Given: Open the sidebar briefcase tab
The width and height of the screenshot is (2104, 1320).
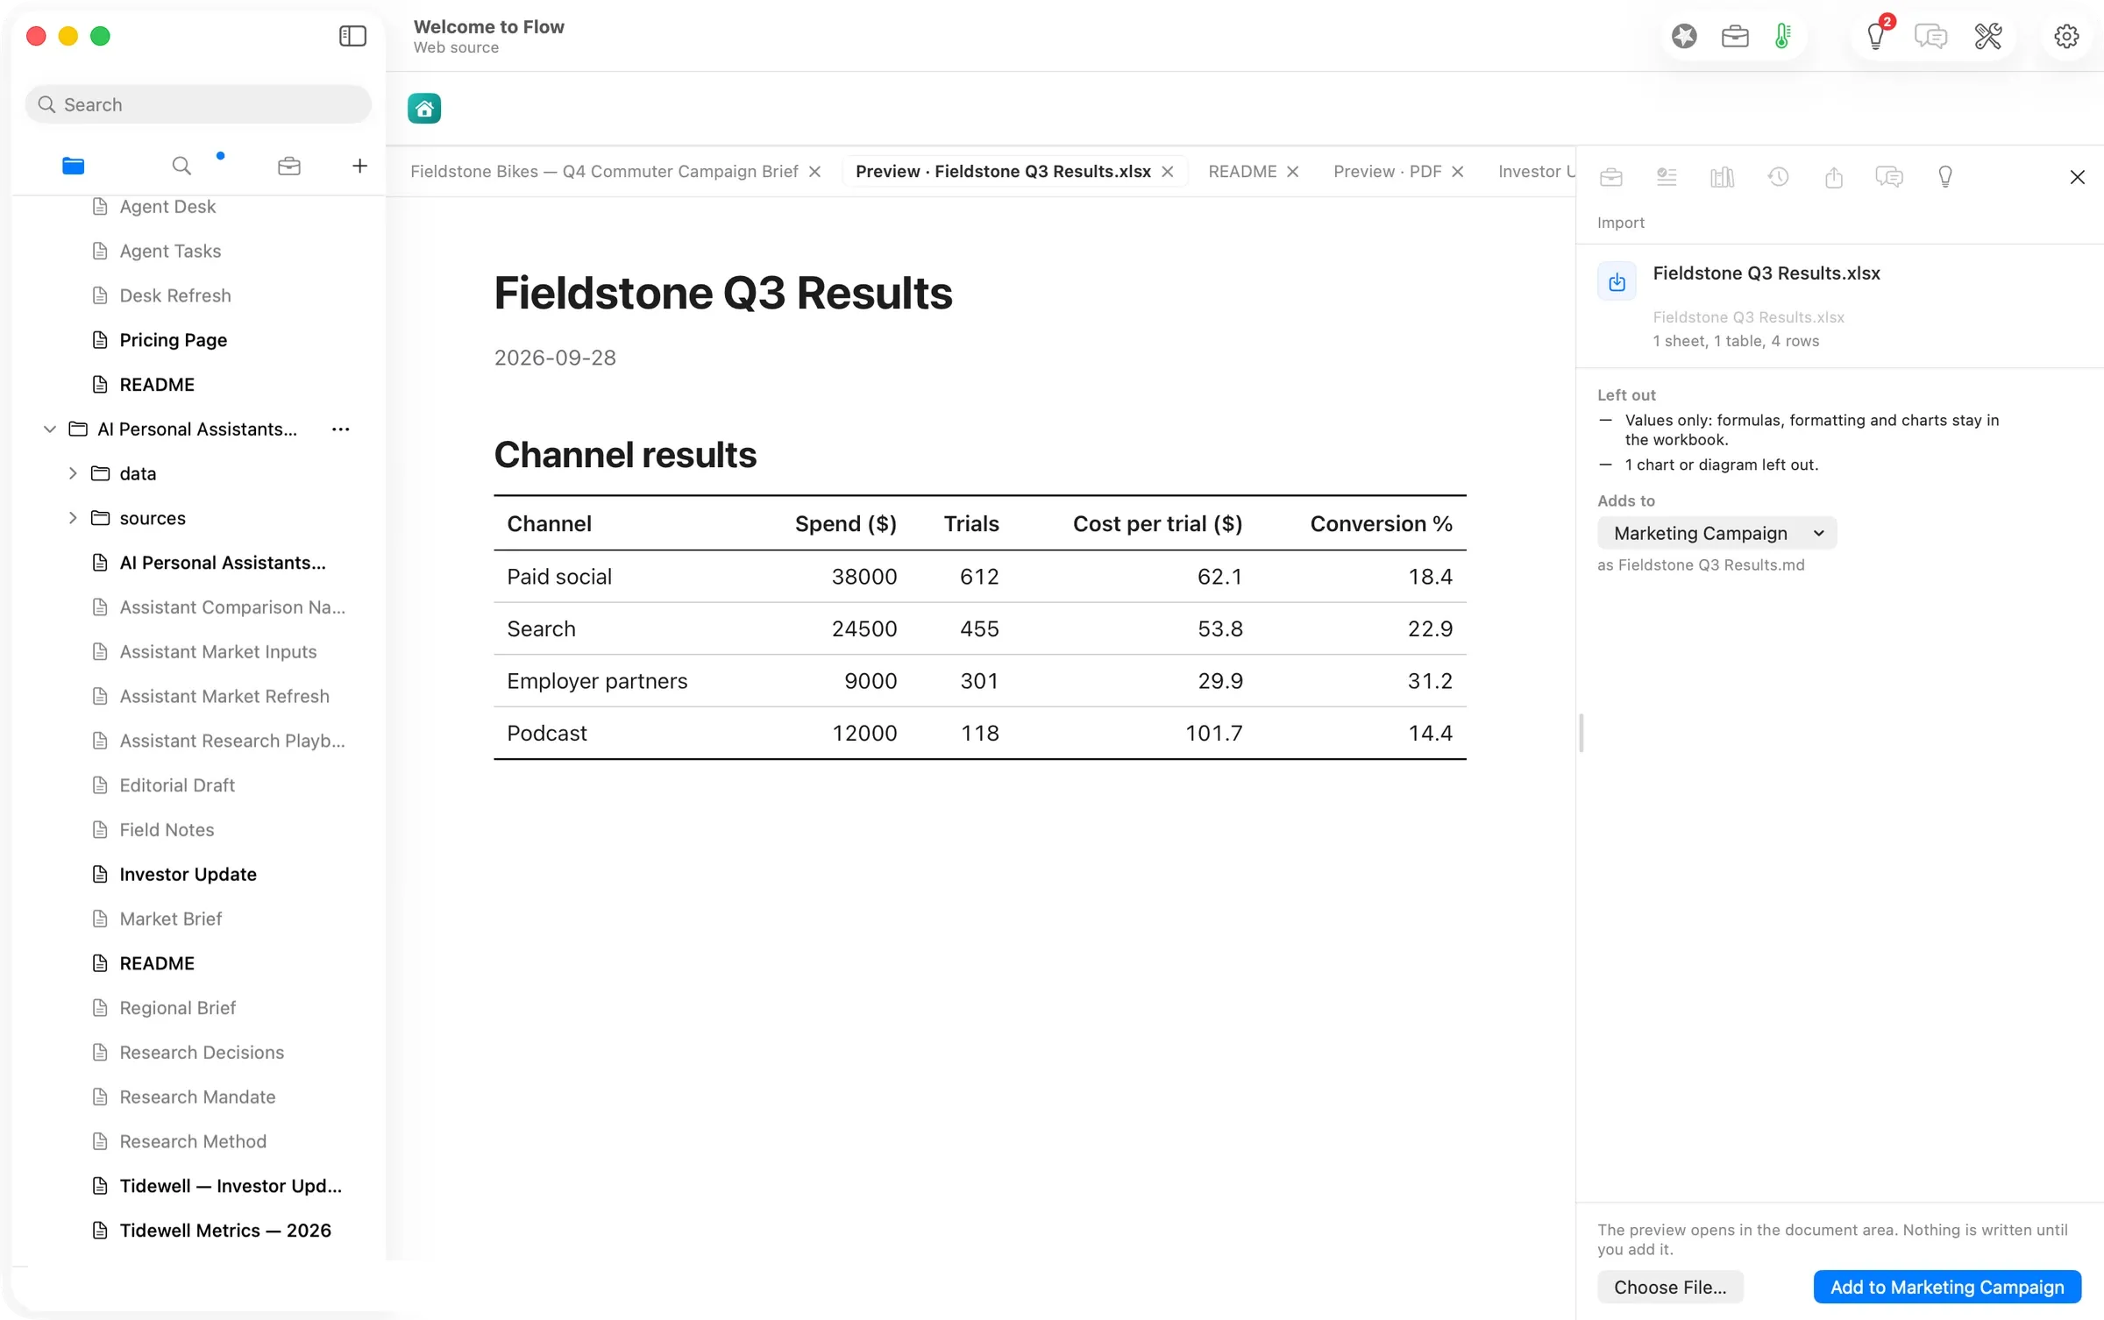Looking at the screenshot, I should pos(289,166).
